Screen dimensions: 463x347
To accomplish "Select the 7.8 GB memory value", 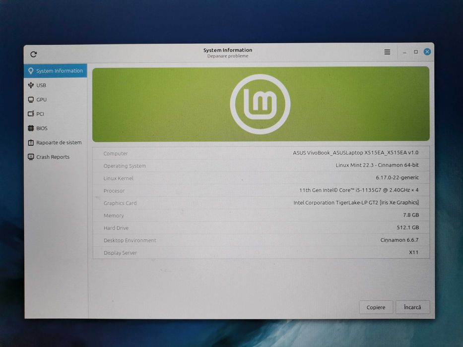I will [x=411, y=215].
